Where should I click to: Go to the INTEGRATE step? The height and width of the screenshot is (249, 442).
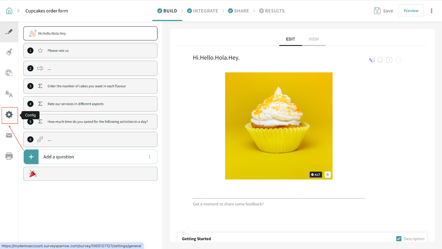tap(202, 11)
